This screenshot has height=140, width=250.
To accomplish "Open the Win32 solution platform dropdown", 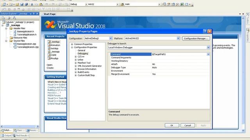I will tap(117, 4).
